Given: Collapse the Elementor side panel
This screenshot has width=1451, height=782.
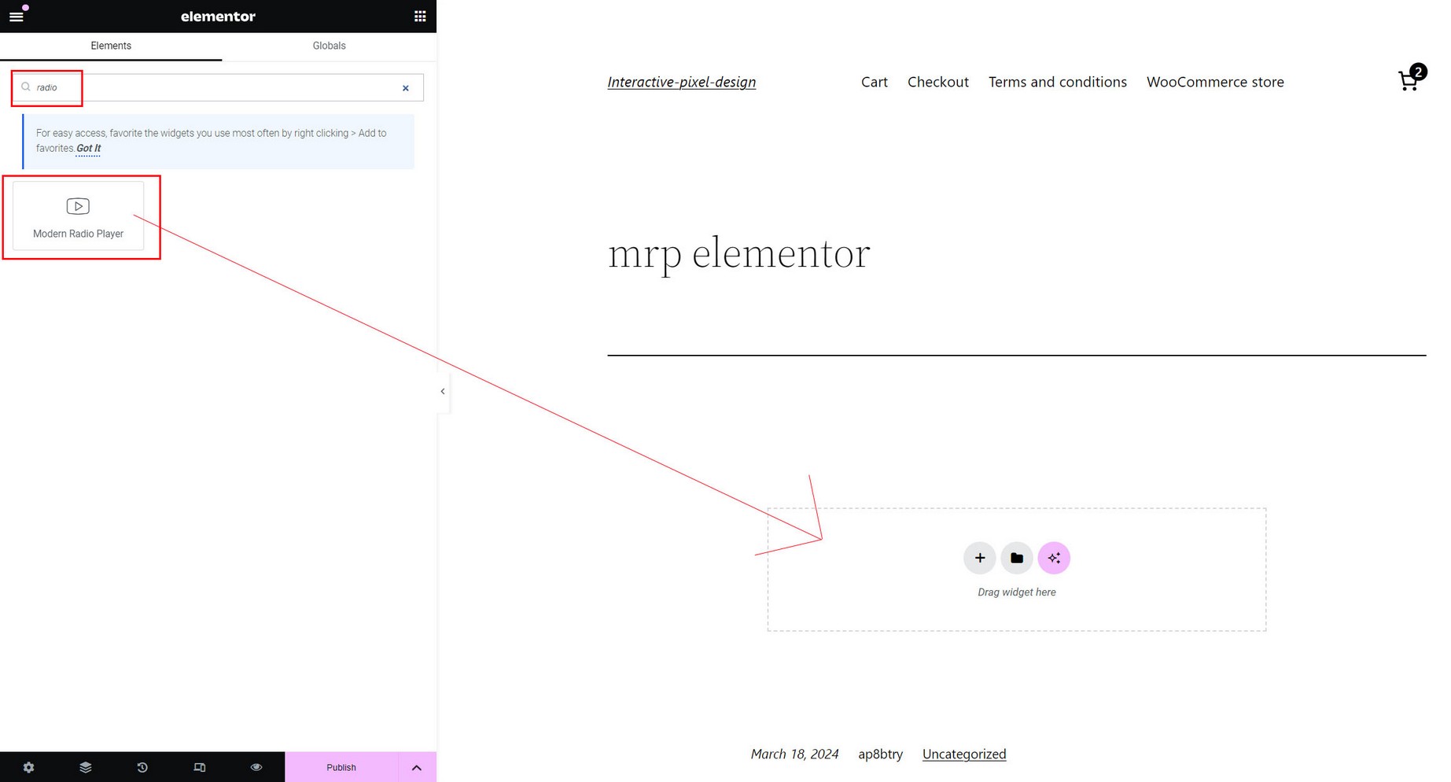Looking at the screenshot, I should [x=443, y=391].
